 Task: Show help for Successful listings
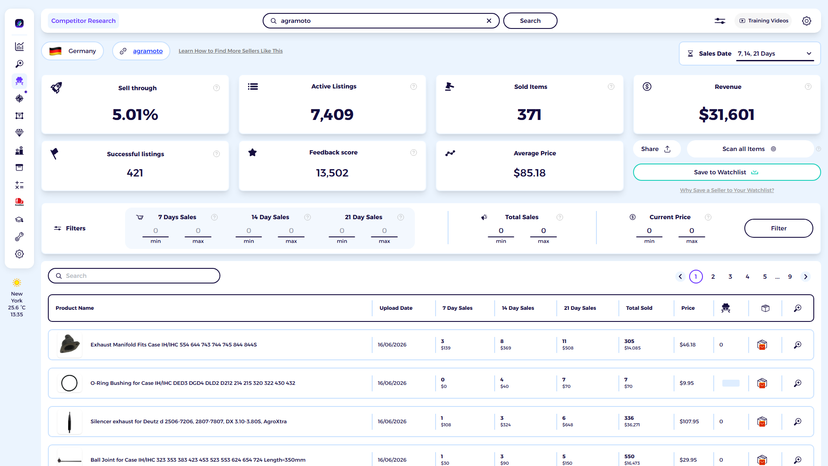click(216, 154)
